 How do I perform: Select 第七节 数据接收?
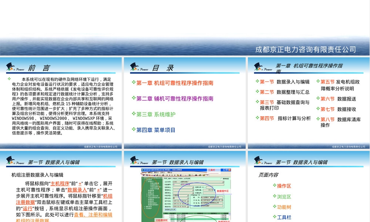(x=339, y=109)
